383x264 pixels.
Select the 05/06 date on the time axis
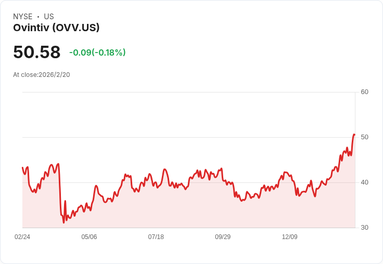pos(89,237)
